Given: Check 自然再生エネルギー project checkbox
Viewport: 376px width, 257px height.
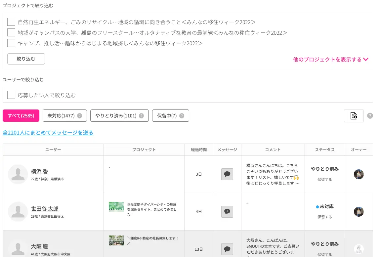Looking at the screenshot, I should point(11,22).
